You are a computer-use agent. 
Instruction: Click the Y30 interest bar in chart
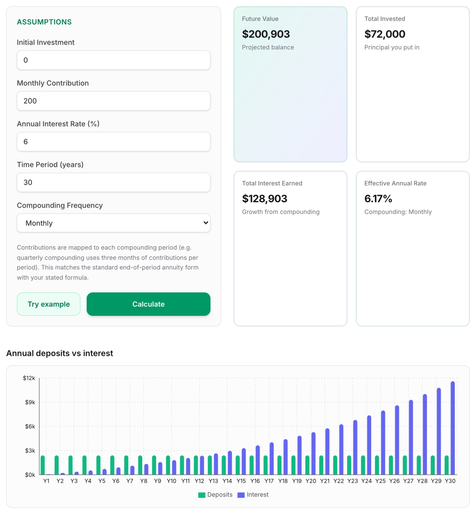click(453, 428)
